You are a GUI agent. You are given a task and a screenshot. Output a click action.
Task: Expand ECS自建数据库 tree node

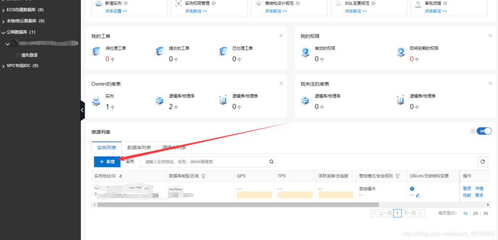pos(3,10)
